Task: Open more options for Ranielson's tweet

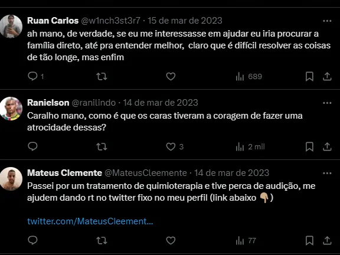Action: (327, 103)
